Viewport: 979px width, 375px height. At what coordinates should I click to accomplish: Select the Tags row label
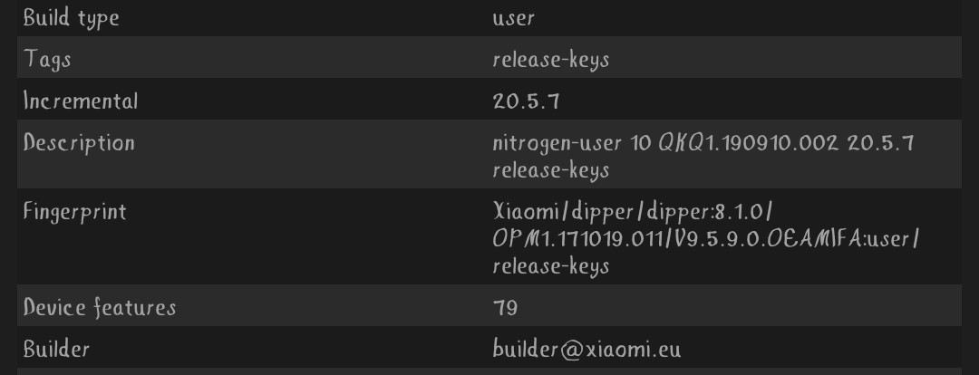[47, 59]
